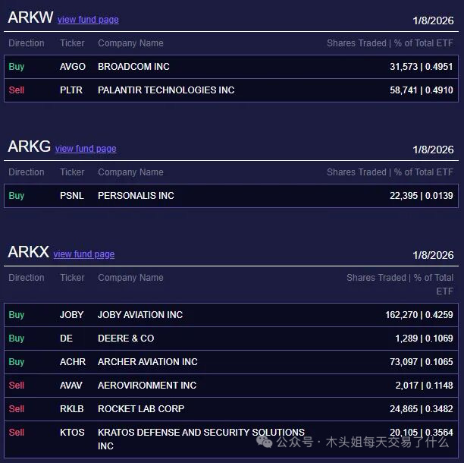Select ROCKET LAB CORP company name
Screen dimensions: 464x463
141,409
